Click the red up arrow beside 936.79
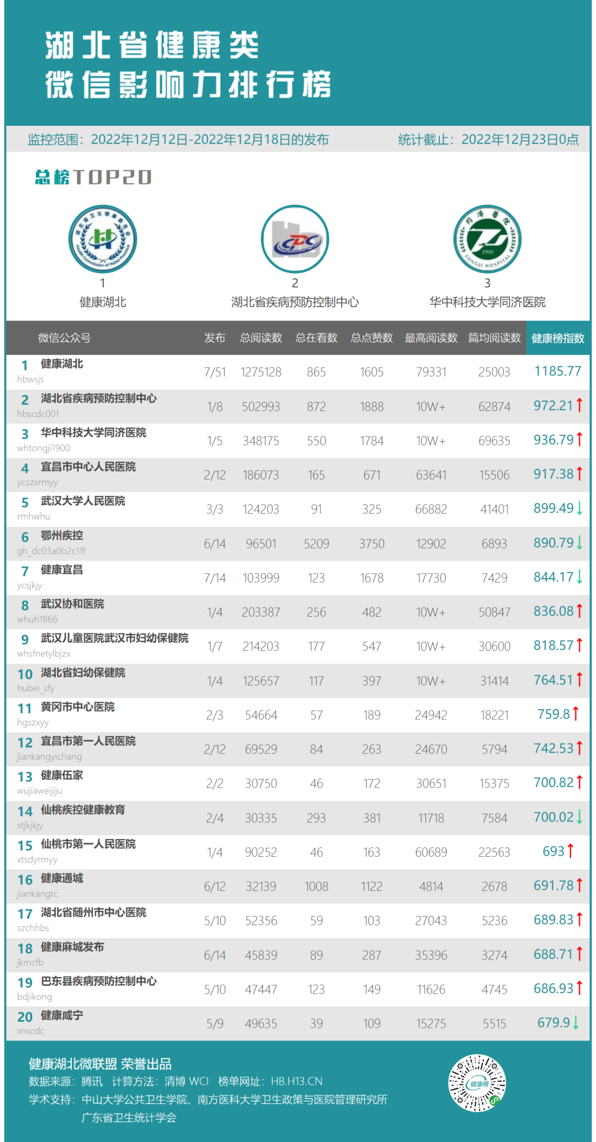The width and height of the screenshot is (596, 1142). (x=579, y=440)
